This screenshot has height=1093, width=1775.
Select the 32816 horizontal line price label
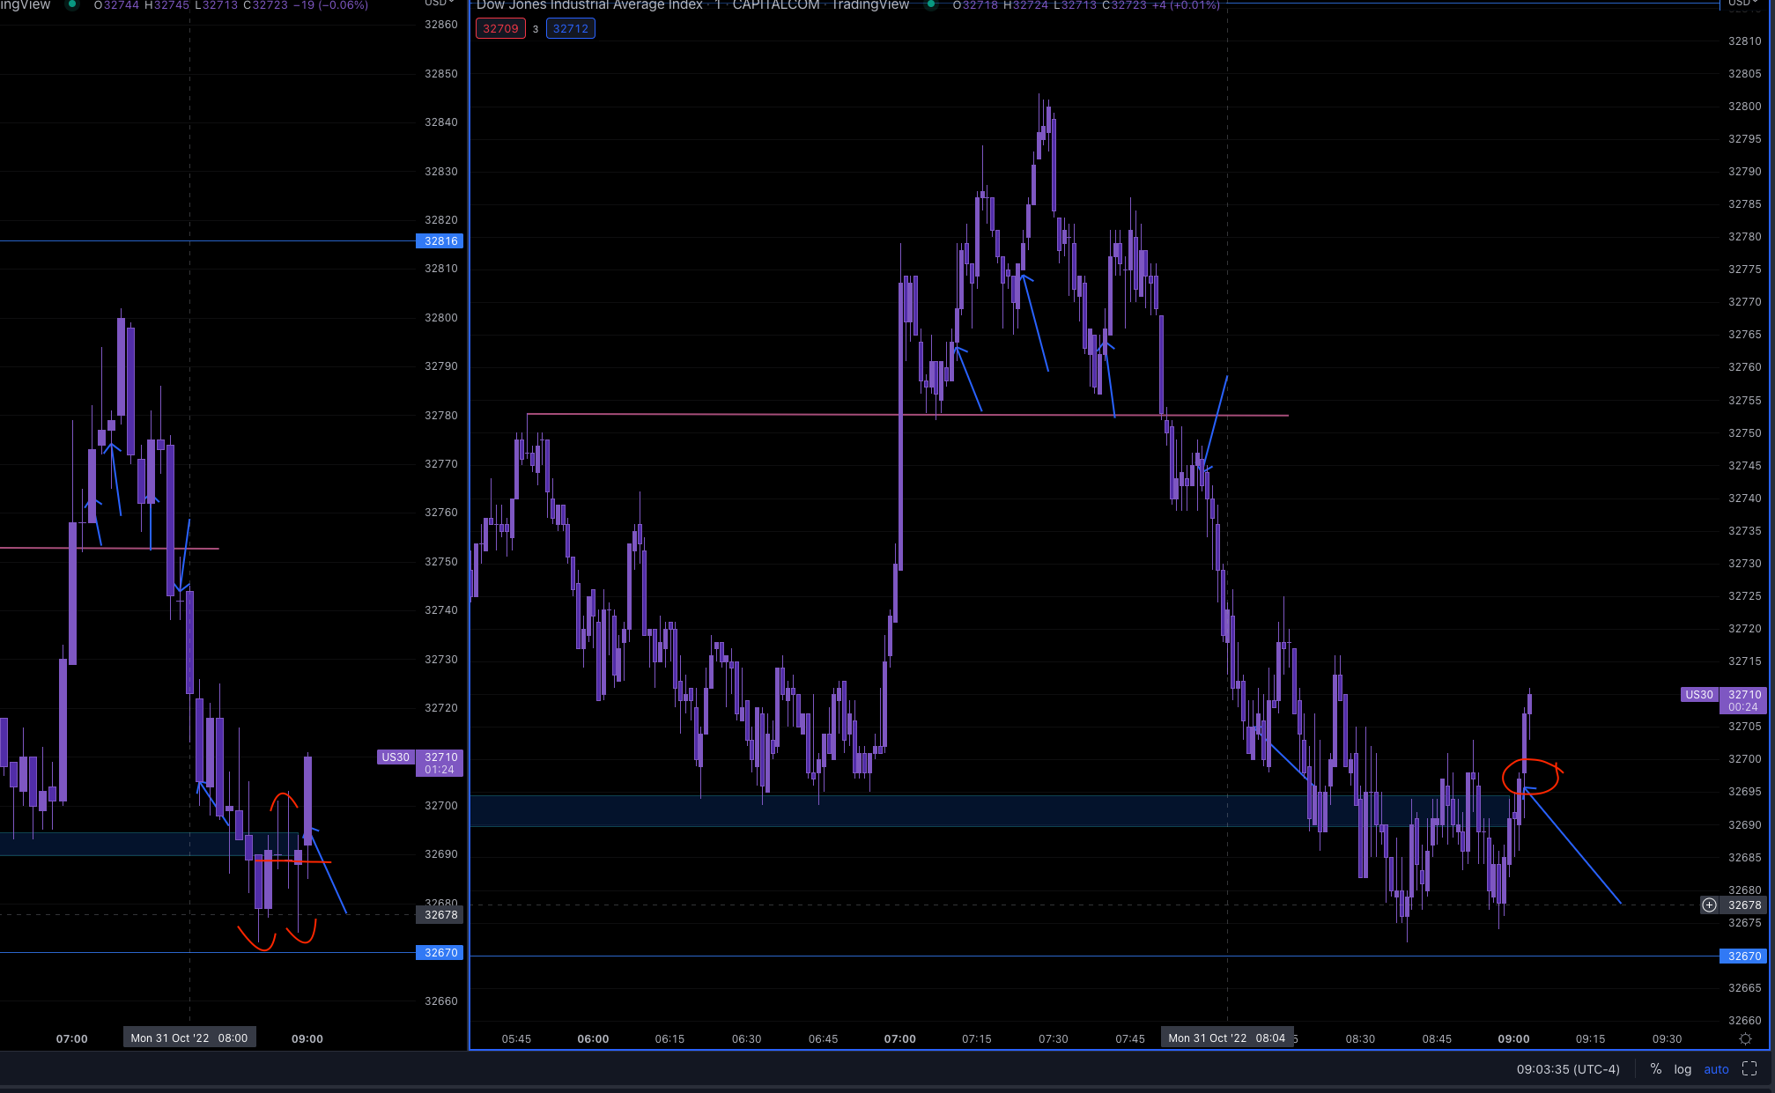(x=440, y=241)
